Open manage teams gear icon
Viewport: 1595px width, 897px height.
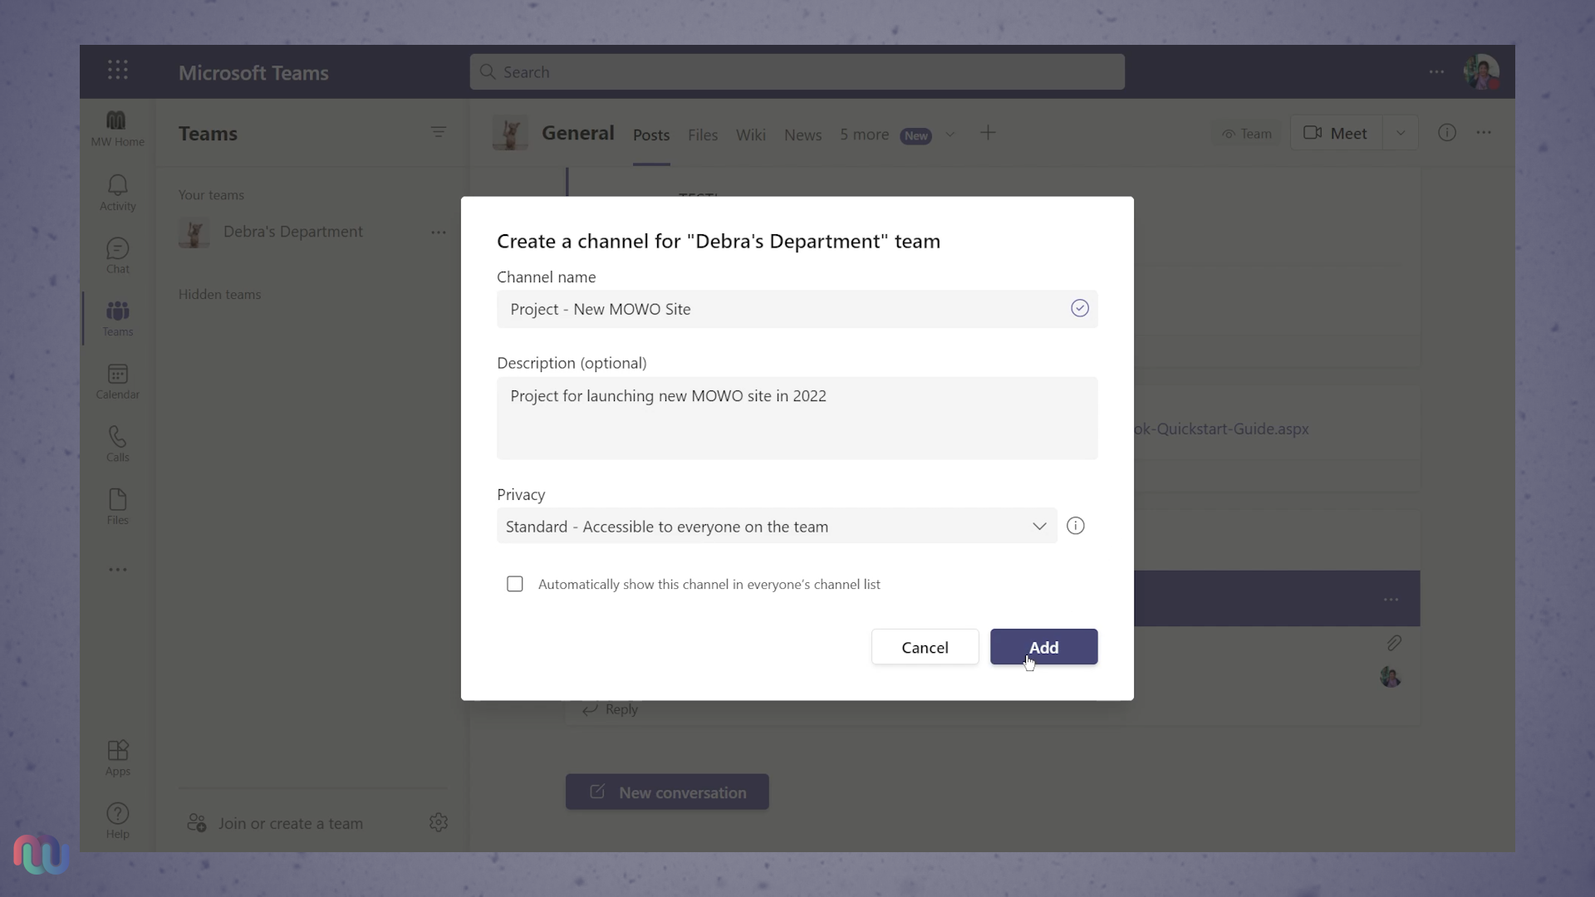pos(439,822)
